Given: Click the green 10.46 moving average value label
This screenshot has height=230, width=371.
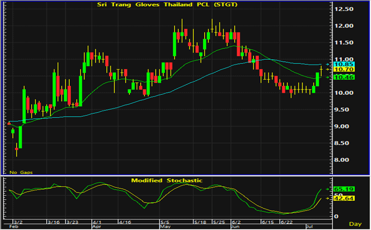Looking at the screenshot, I should click(344, 77).
